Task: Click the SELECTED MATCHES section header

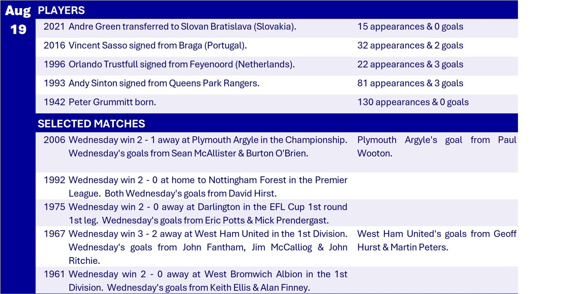Action: click(91, 124)
